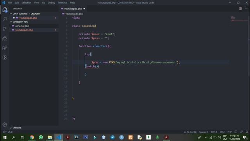Change indentation via Spaces: 4
The height and width of the screenshot is (141, 250).
[x=204, y=132]
